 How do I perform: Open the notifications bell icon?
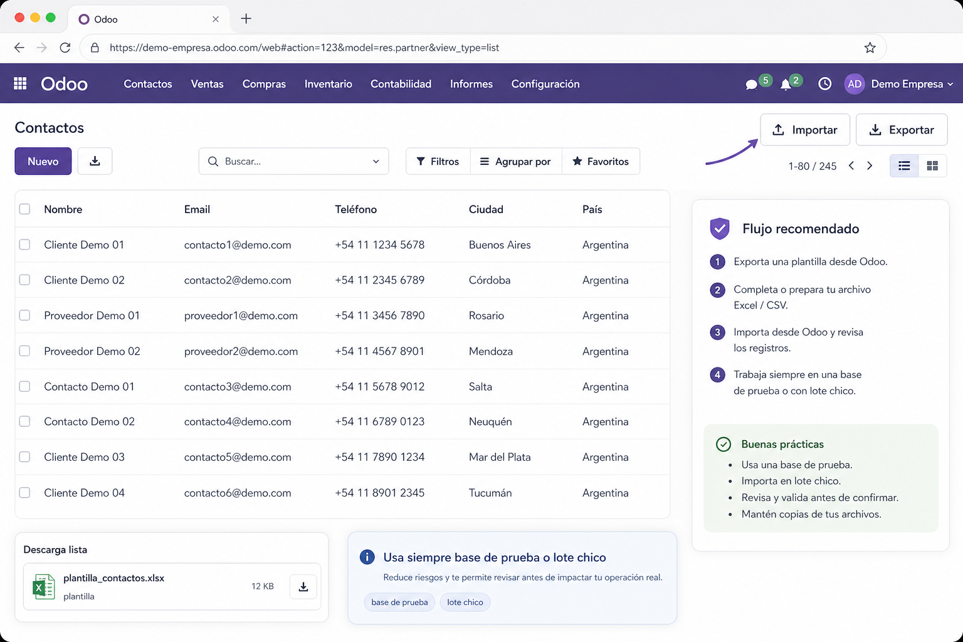786,85
